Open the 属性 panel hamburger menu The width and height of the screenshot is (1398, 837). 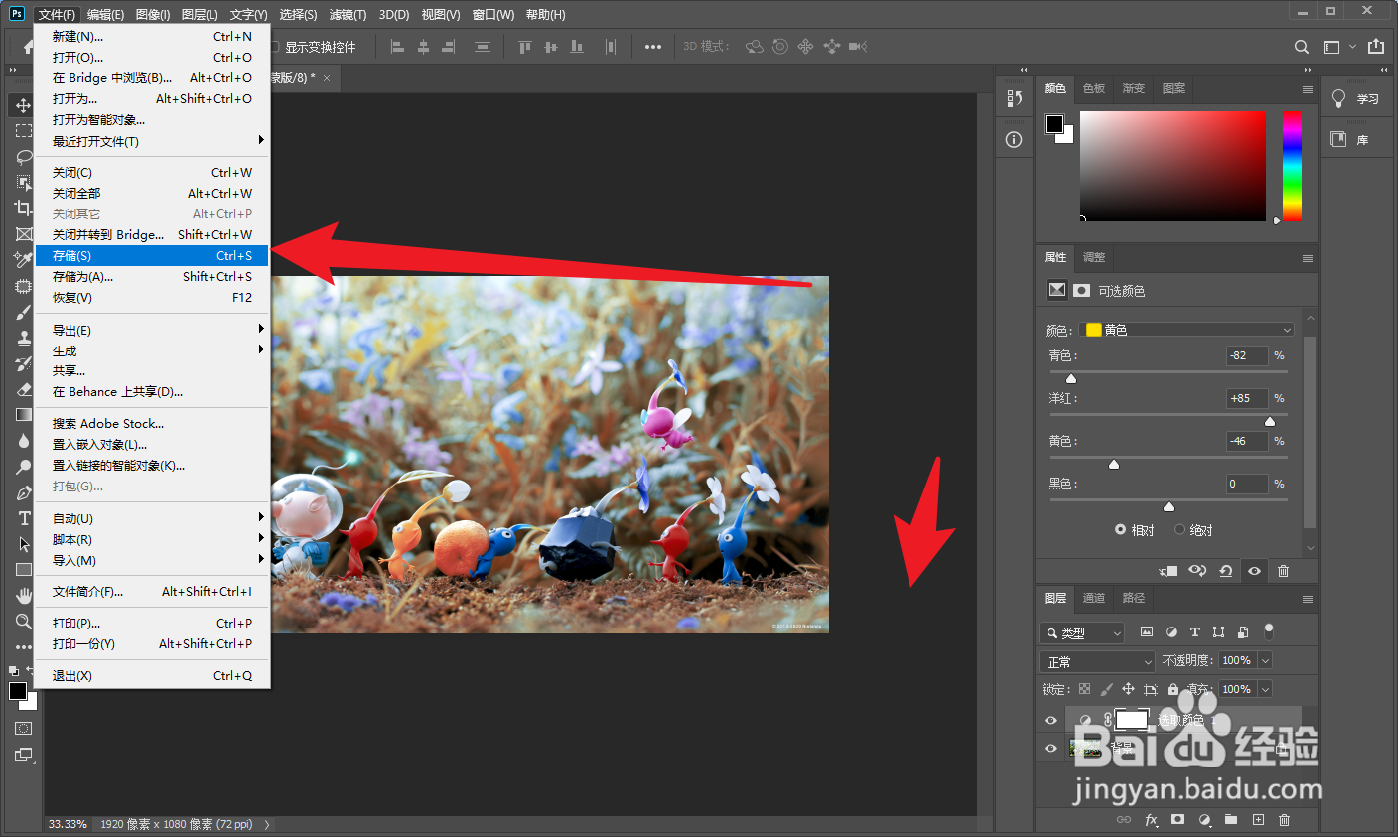coord(1307,258)
